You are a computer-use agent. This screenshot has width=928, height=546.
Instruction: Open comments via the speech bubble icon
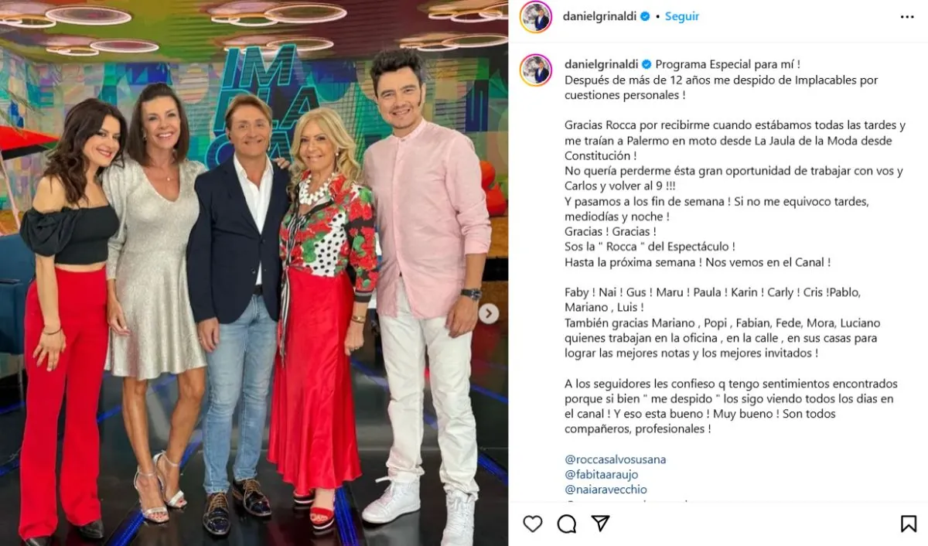click(567, 524)
